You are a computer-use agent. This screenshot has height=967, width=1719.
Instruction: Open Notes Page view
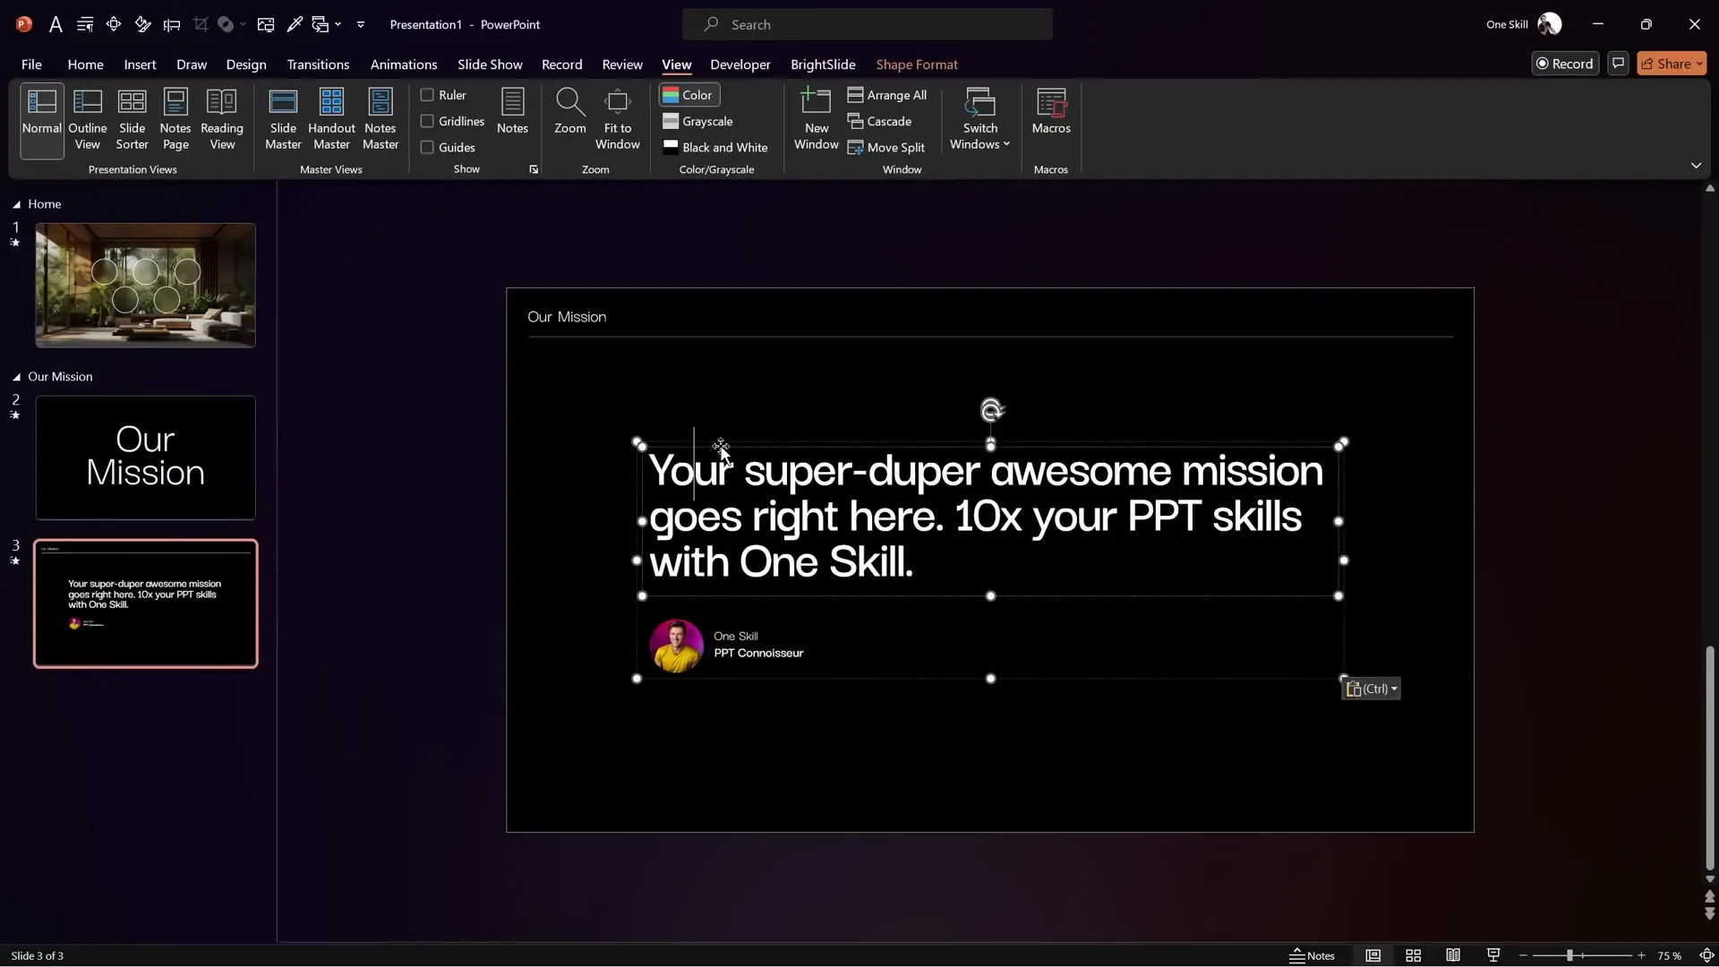tap(175, 120)
